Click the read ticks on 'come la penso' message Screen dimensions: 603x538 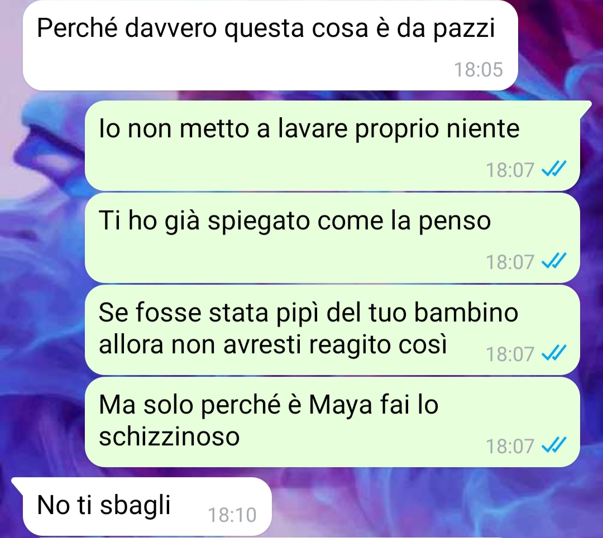554,261
